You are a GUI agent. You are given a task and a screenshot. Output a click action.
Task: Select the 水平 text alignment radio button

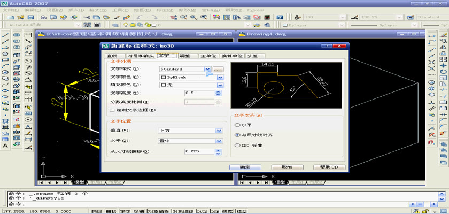tap(237, 125)
